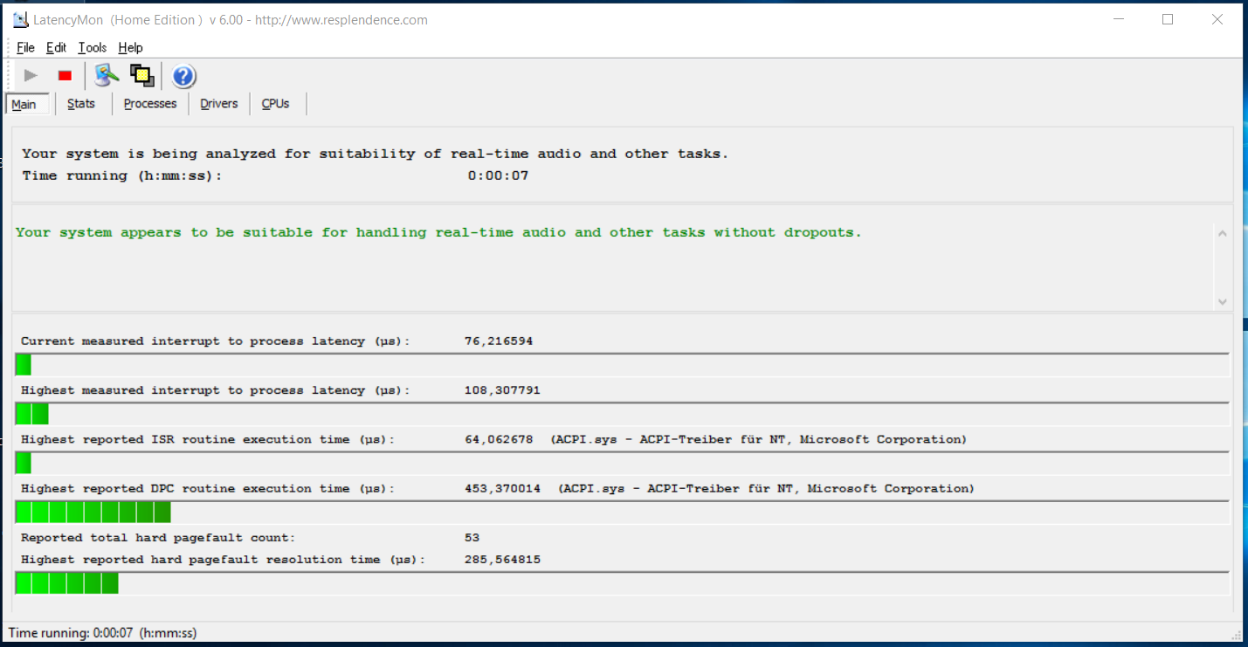Switch to the CPUs tab
The width and height of the screenshot is (1248, 647).
275,104
